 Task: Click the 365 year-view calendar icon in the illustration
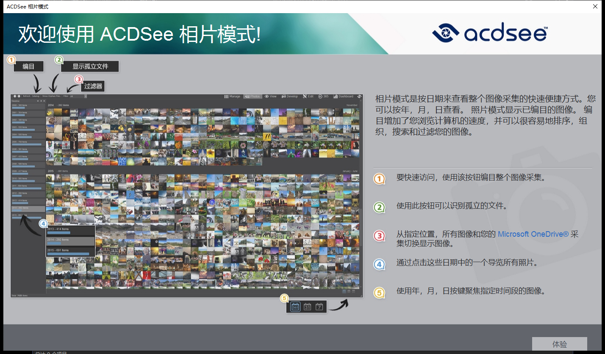tap(295, 307)
